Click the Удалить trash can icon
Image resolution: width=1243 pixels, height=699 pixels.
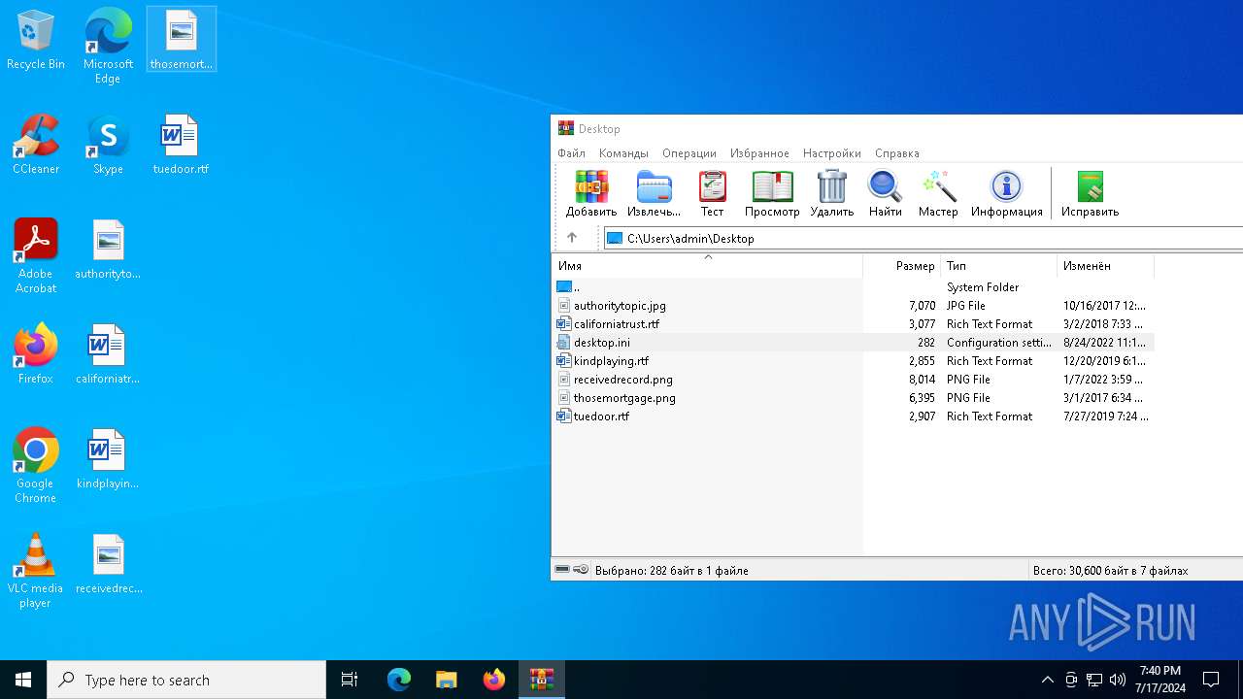pos(831,193)
